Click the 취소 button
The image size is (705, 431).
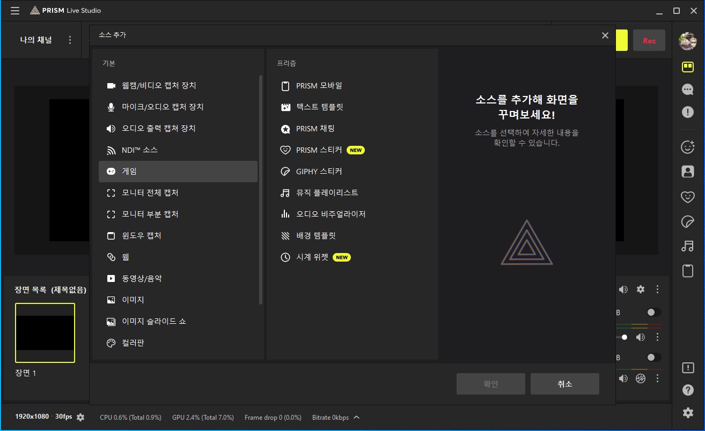[565, 384]
